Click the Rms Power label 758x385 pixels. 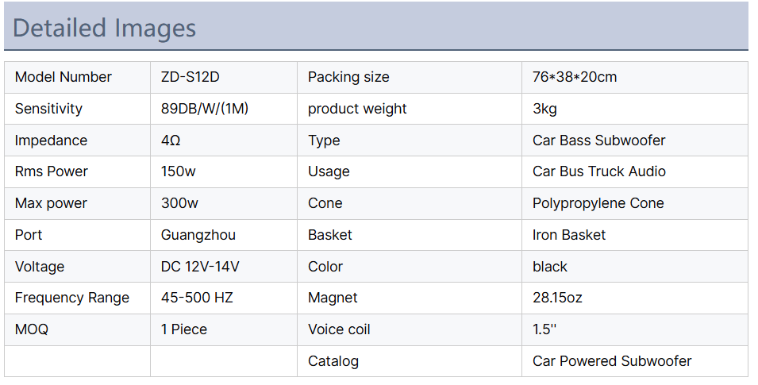tap(52, 171)
